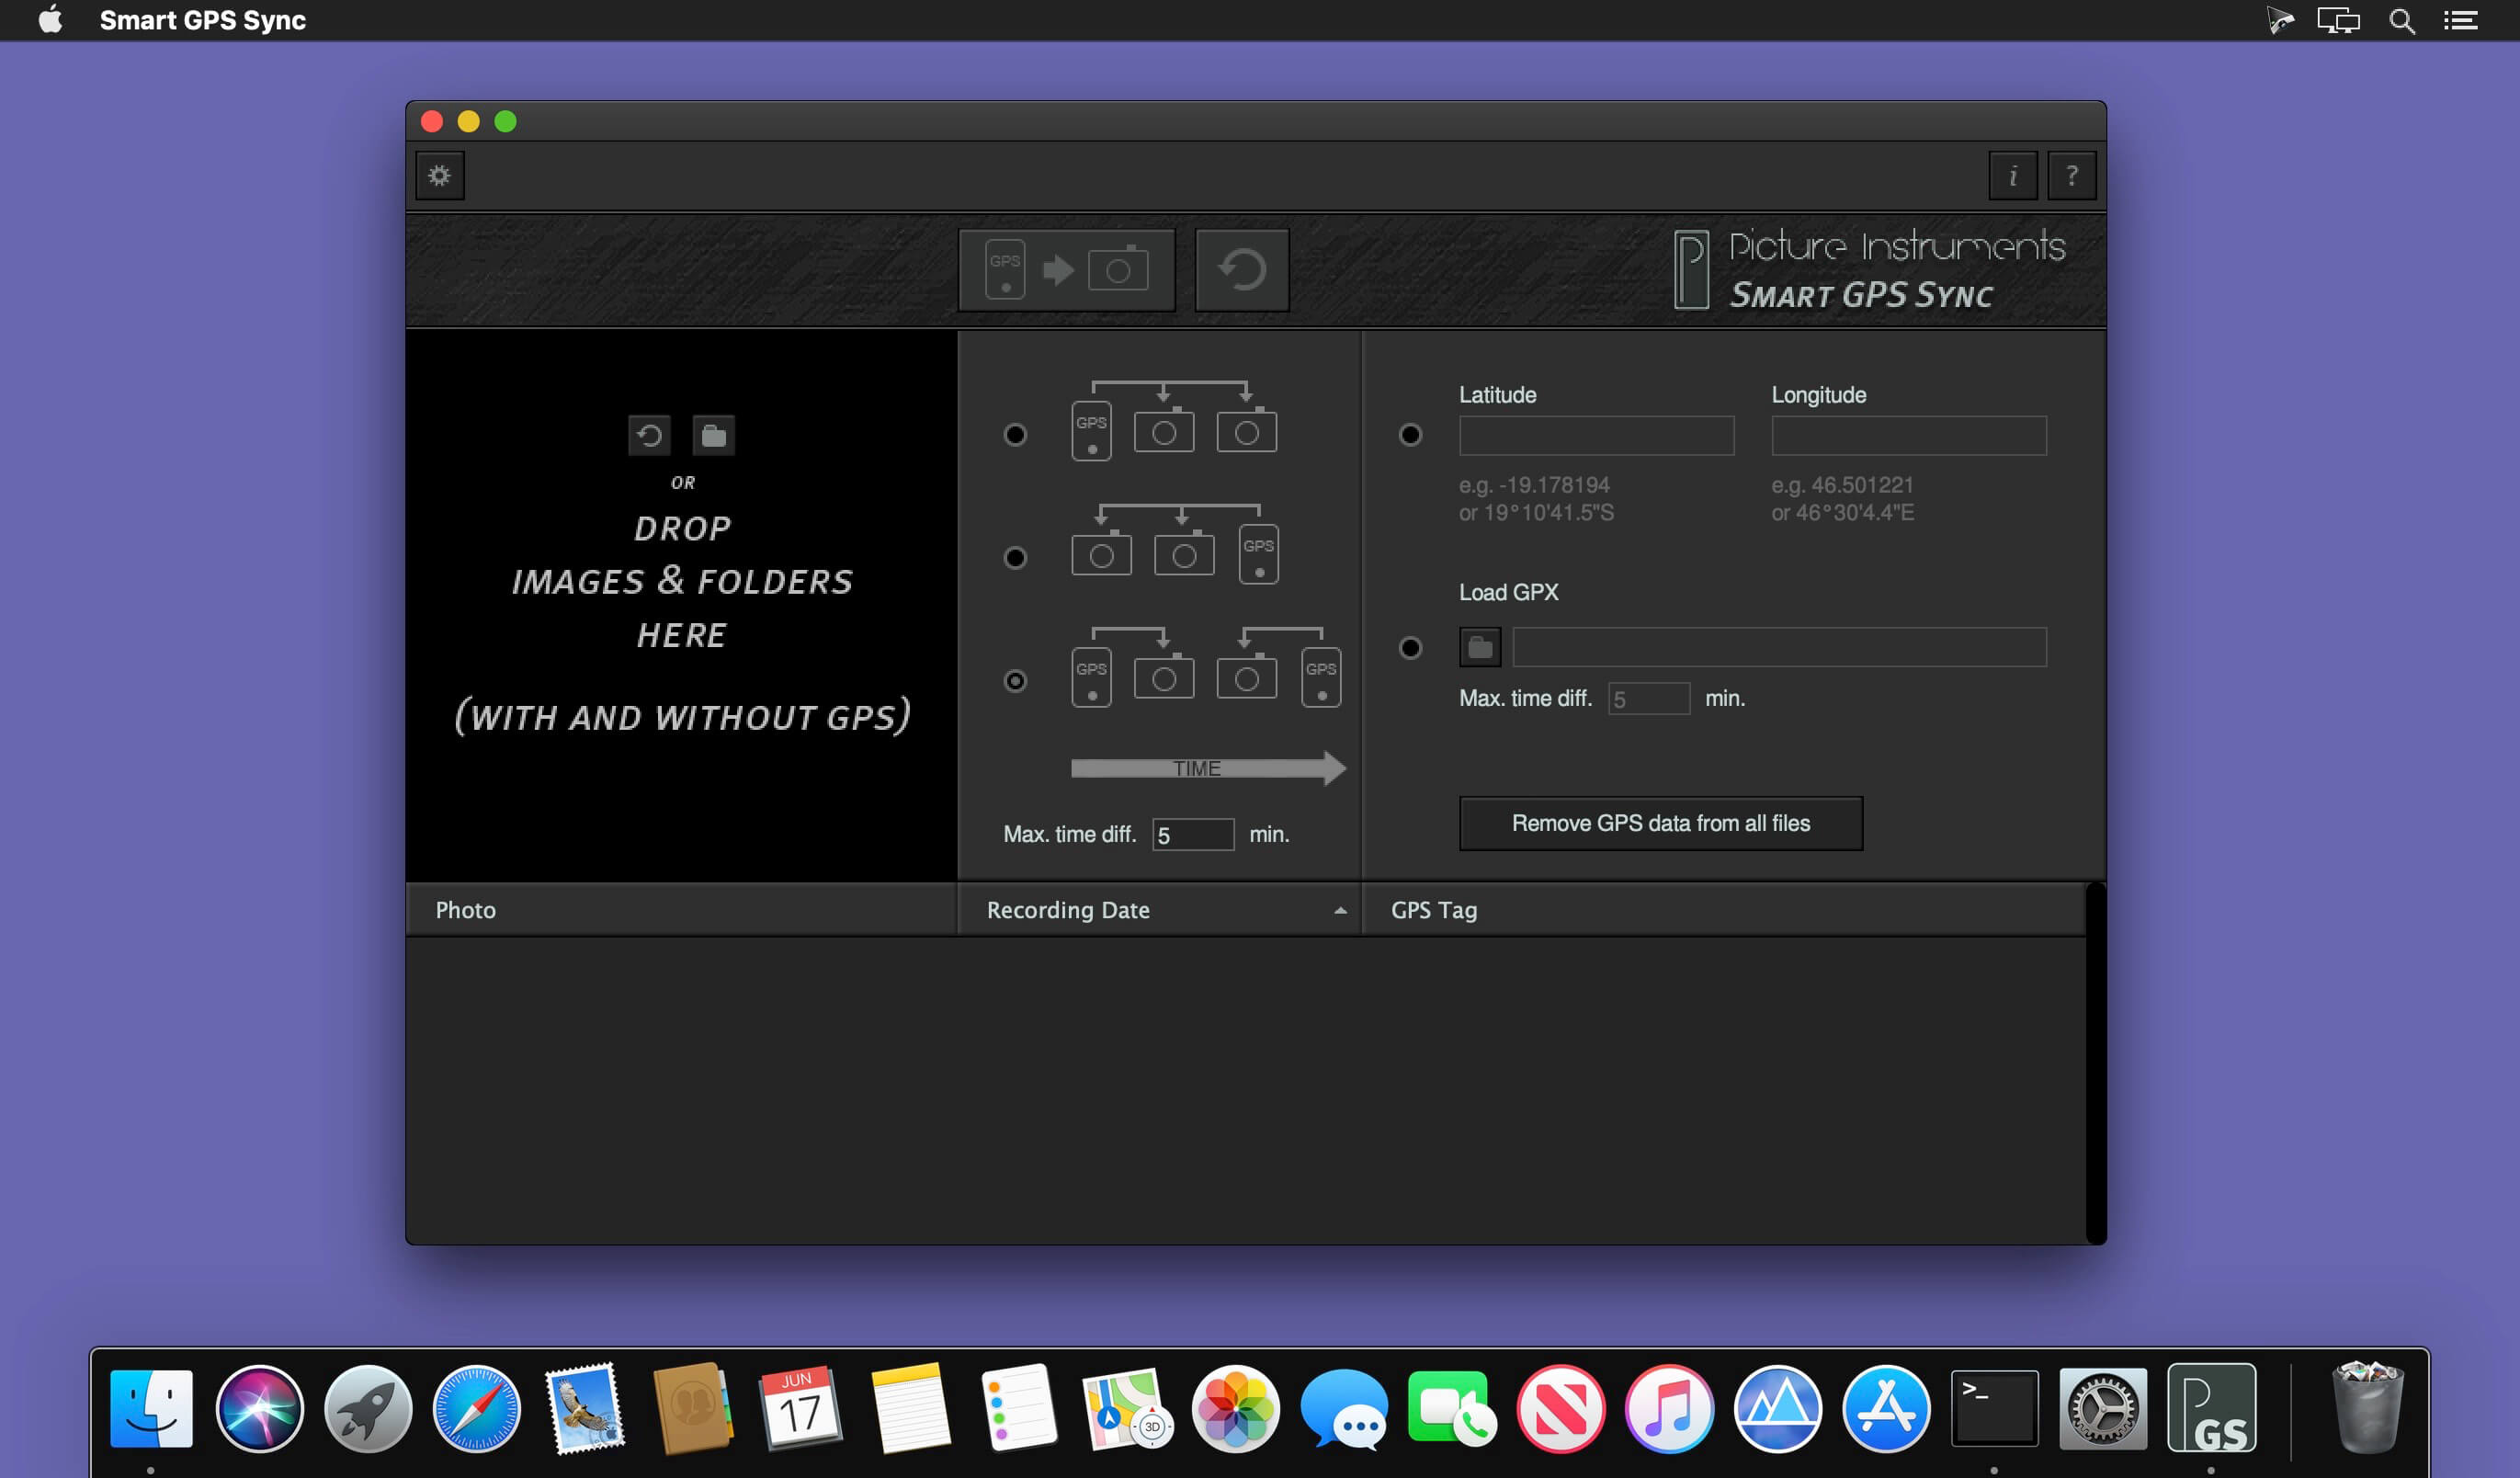2520x1478 pixels.
Task: Select GPS-after-photos sync mode radio
Action: click(1015, 558)
